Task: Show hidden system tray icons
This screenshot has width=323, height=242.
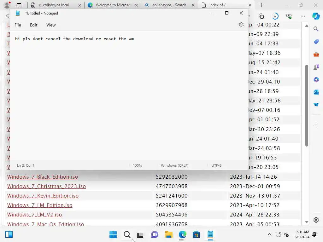Action: 269,234
